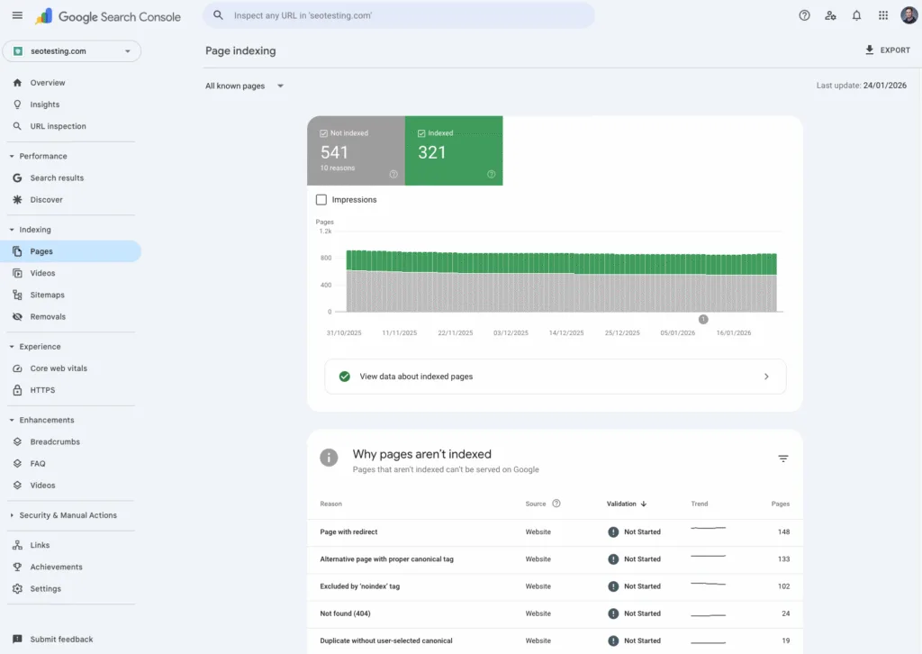Open Search Console navigation menu
Viewport: 922px width, 654px height.
point(17,15)
